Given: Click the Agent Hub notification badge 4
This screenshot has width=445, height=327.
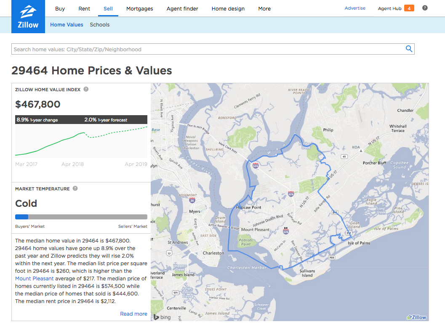Looking at the screenshot, I should click(409, 8).
